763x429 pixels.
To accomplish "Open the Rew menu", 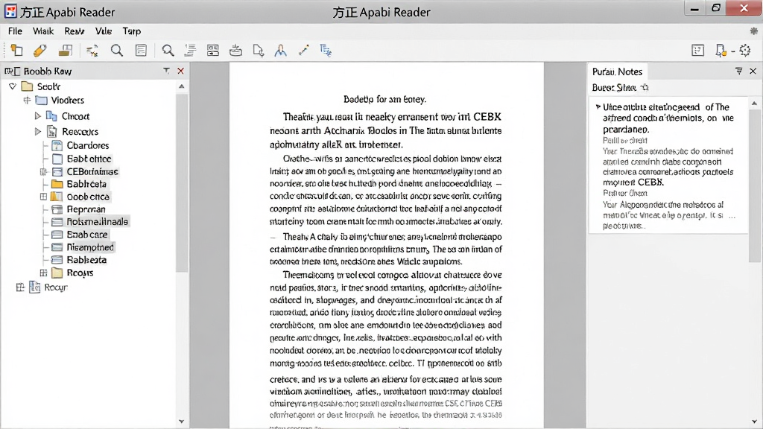I will pos(74,31).
